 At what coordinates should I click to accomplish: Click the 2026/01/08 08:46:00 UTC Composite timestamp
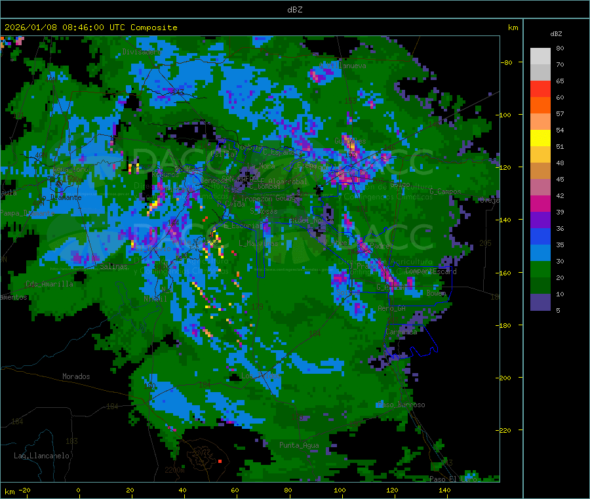(90, 28)
